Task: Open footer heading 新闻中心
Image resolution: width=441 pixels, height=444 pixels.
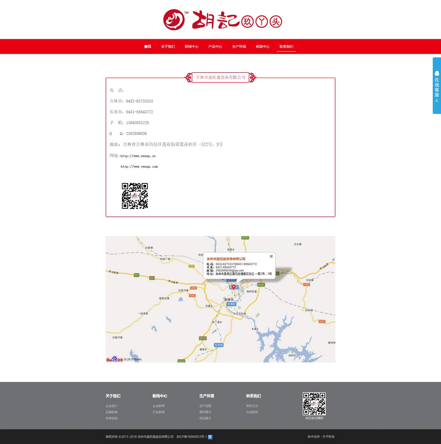Action: 160,396
